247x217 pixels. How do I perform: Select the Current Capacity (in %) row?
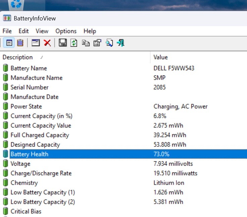point(123,116)
